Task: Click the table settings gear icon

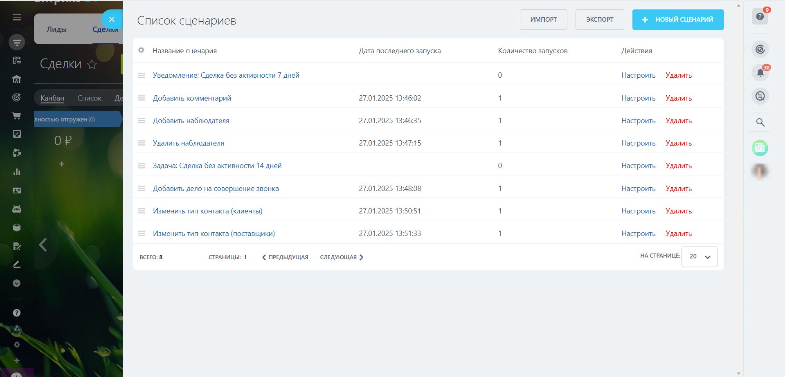Action: pos(141,50)
